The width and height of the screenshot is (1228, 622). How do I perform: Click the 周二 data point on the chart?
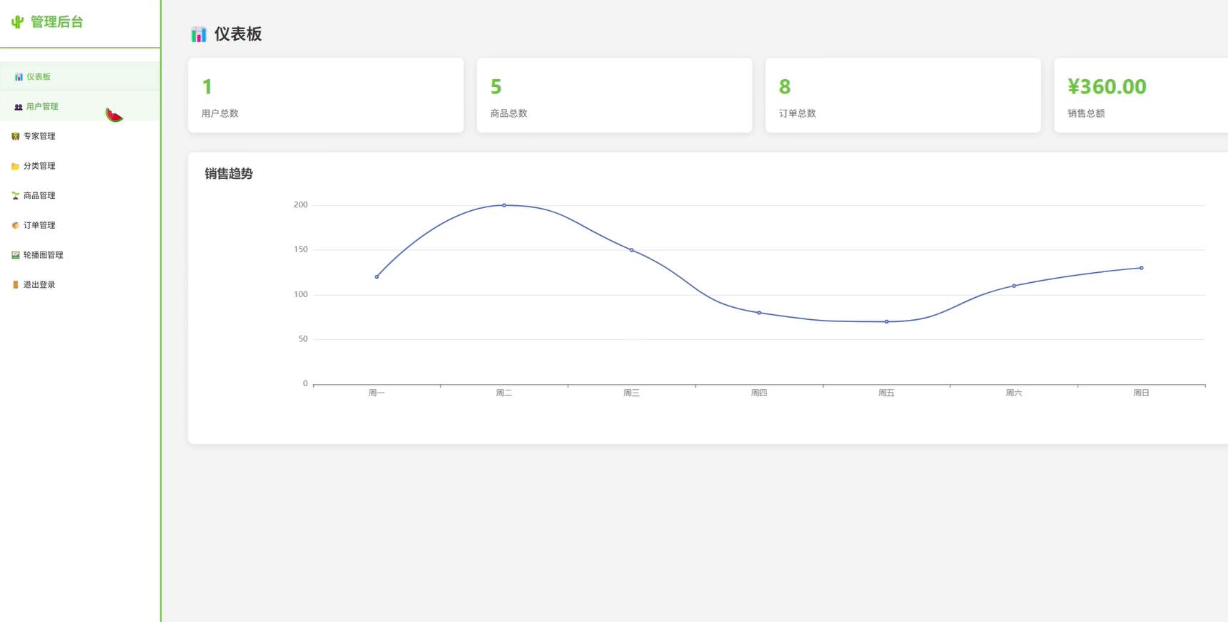pyautogui.click(x=504, y=205)
